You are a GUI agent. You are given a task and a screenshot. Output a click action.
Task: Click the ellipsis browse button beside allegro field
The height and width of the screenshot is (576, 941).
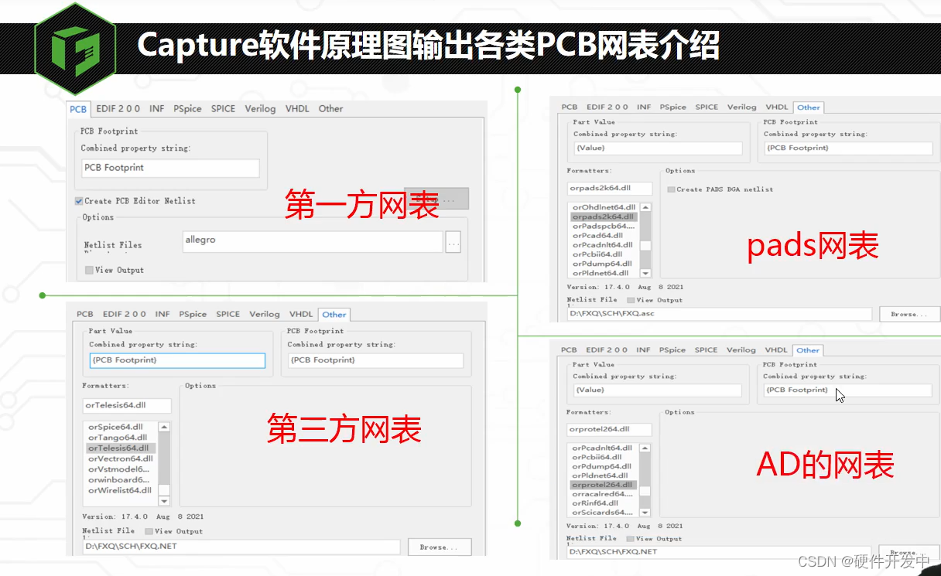click(x=453, y=243)
